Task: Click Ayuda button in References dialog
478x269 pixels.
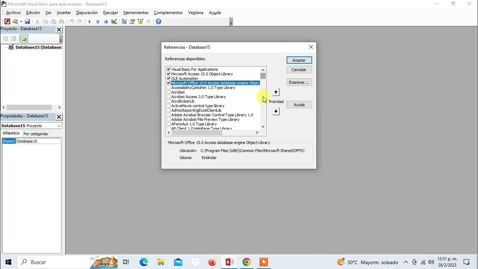Action: point(299,105)
